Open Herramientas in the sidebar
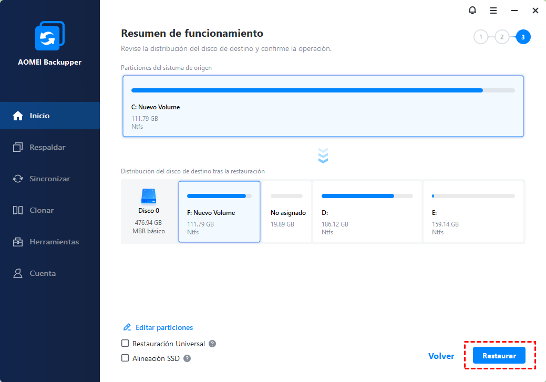This screenshot has width=546, height=382. tap(54, 242)
